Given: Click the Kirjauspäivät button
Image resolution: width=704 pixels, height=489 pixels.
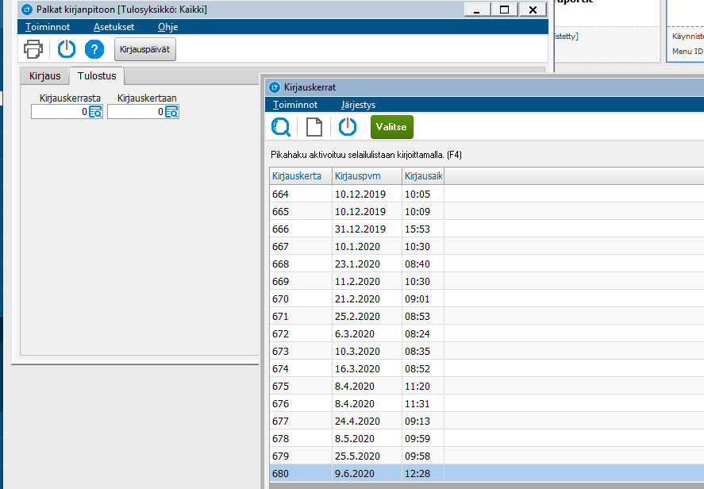Looking at the screenshot, I should point(145,49).
